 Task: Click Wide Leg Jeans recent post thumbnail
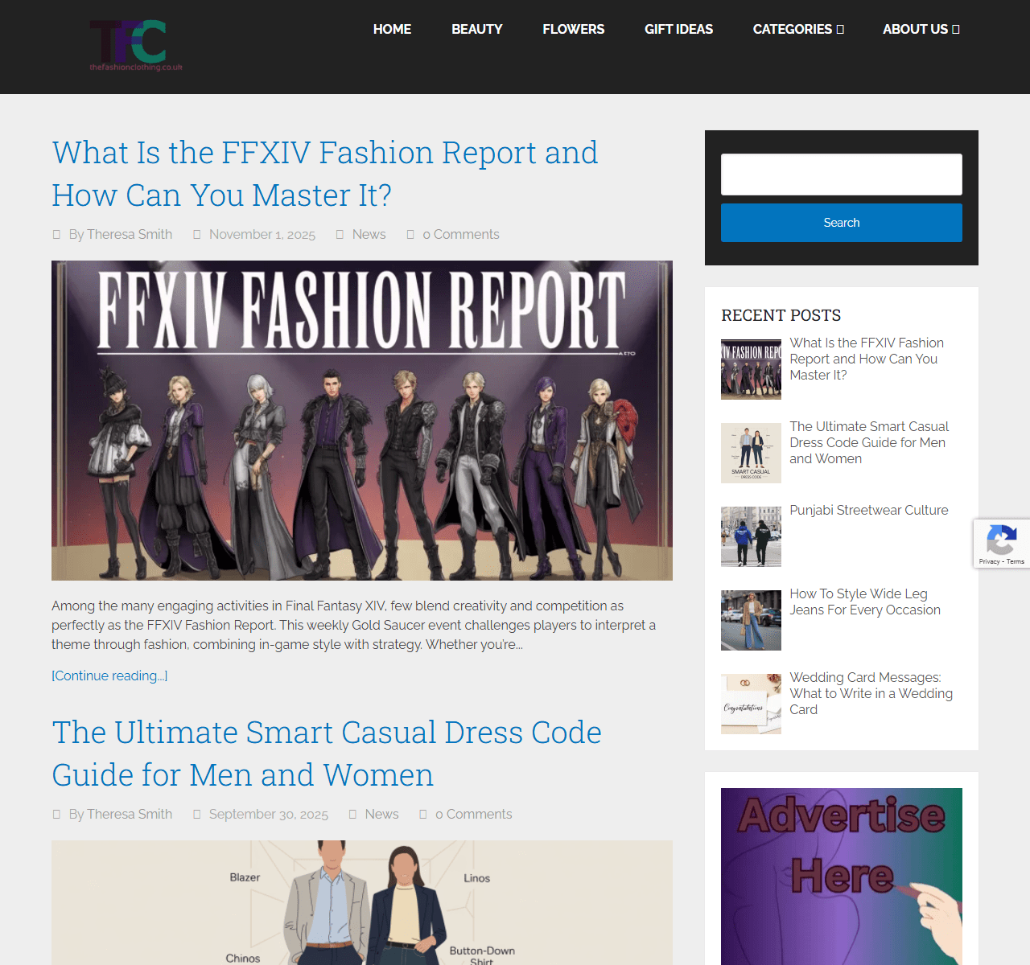751,620
